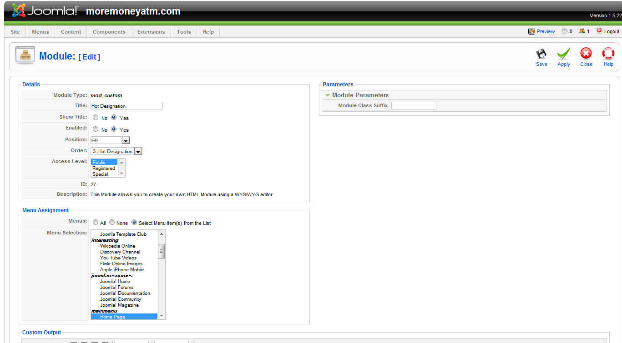The width and height of the screenshot is (622, 343).
Task: Click the Save floppy disk icon
Action: (x=541, y=54)
